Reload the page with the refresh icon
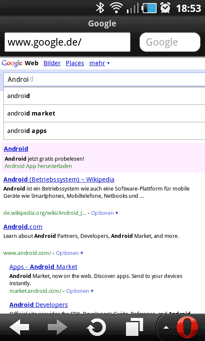This screenshot has height=341, width=205. [x=96, y=327]
